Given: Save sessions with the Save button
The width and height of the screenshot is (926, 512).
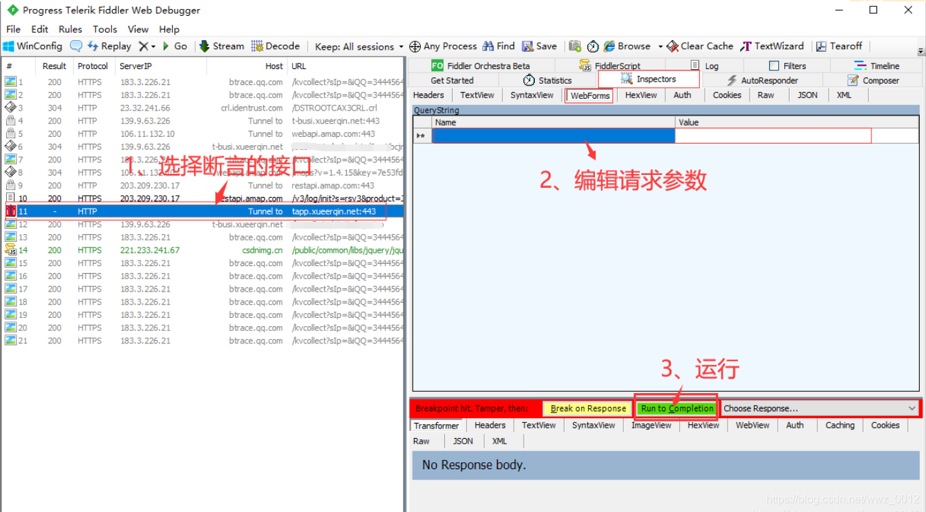Looking at the screenshot, I should pos(539,46).
